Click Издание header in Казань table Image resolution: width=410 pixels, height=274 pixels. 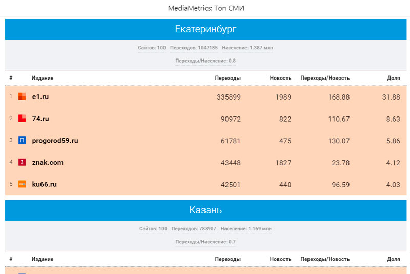click(x=42, y=259)
